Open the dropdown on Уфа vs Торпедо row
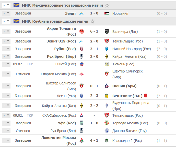This screenshot has height=147, width=176. click(x=6, y=123)
